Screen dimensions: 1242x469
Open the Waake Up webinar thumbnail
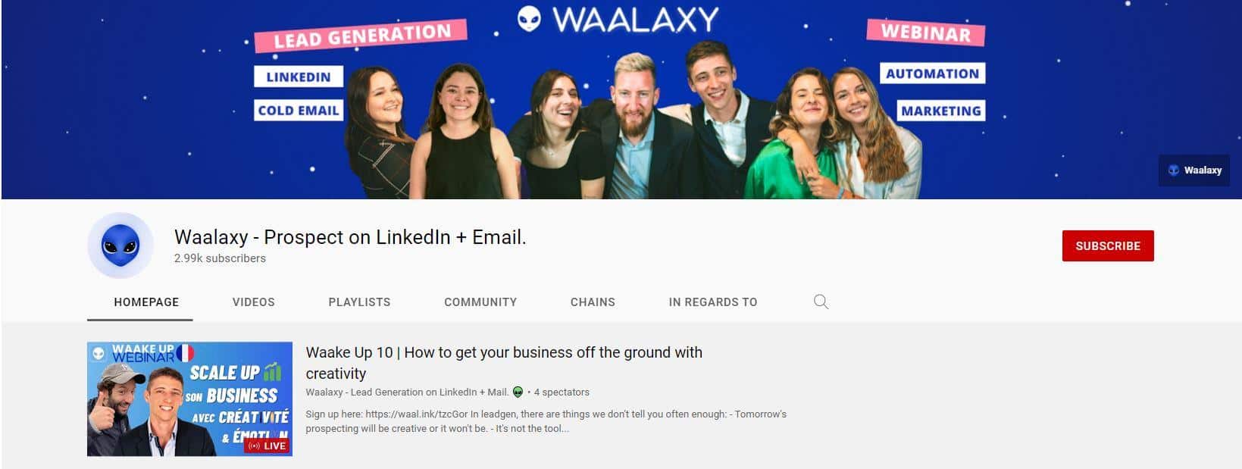pos(189,399)
